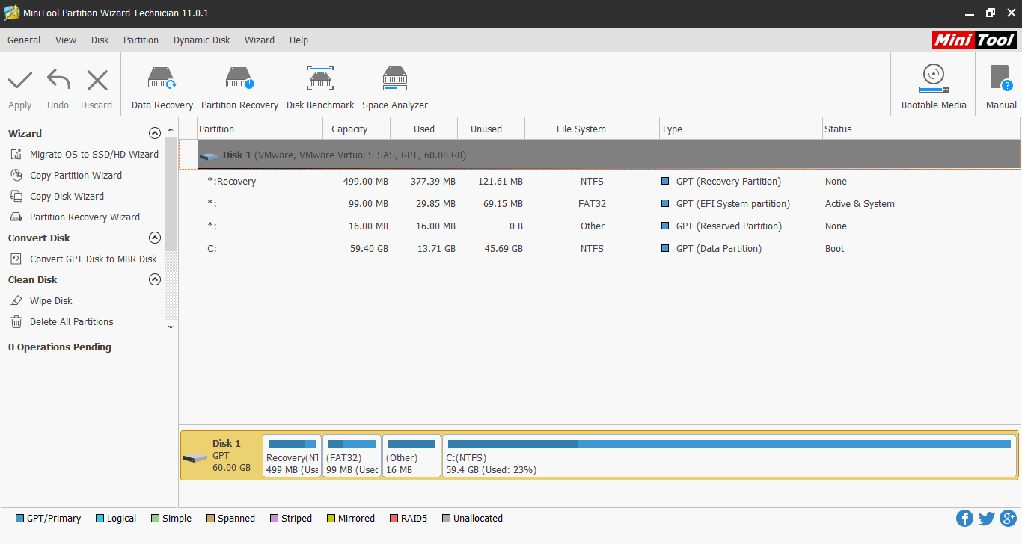The height and width of the screenshot is (544, 1022).
Task: Click the Unallocated legend color swatch
Action: point(447,519)
